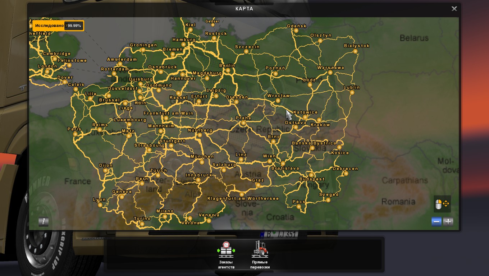Viewport: 489px width, 276px height.
Task: Select Pécs city marker
Action: coord(298,207)
